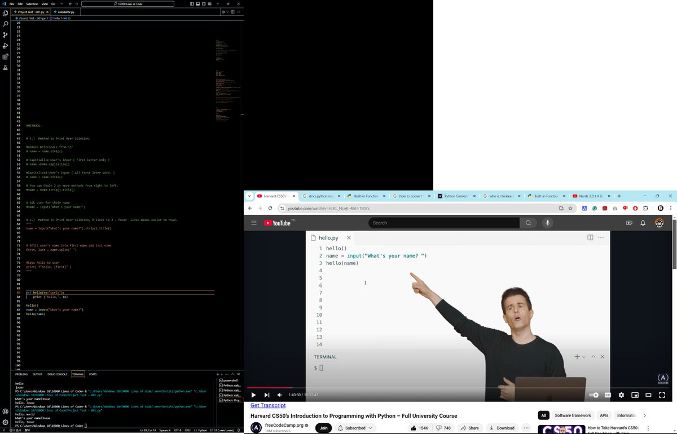Toggle full screen in video player
The image size is (677, 434).
pyautogui.click(x=662, y=395)
